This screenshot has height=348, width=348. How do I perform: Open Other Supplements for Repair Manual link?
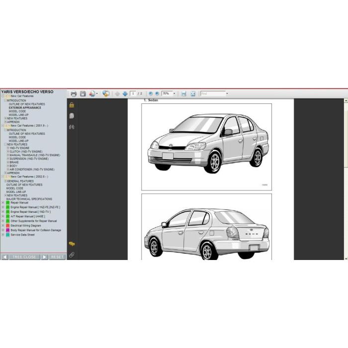click(x=34, y=221)
